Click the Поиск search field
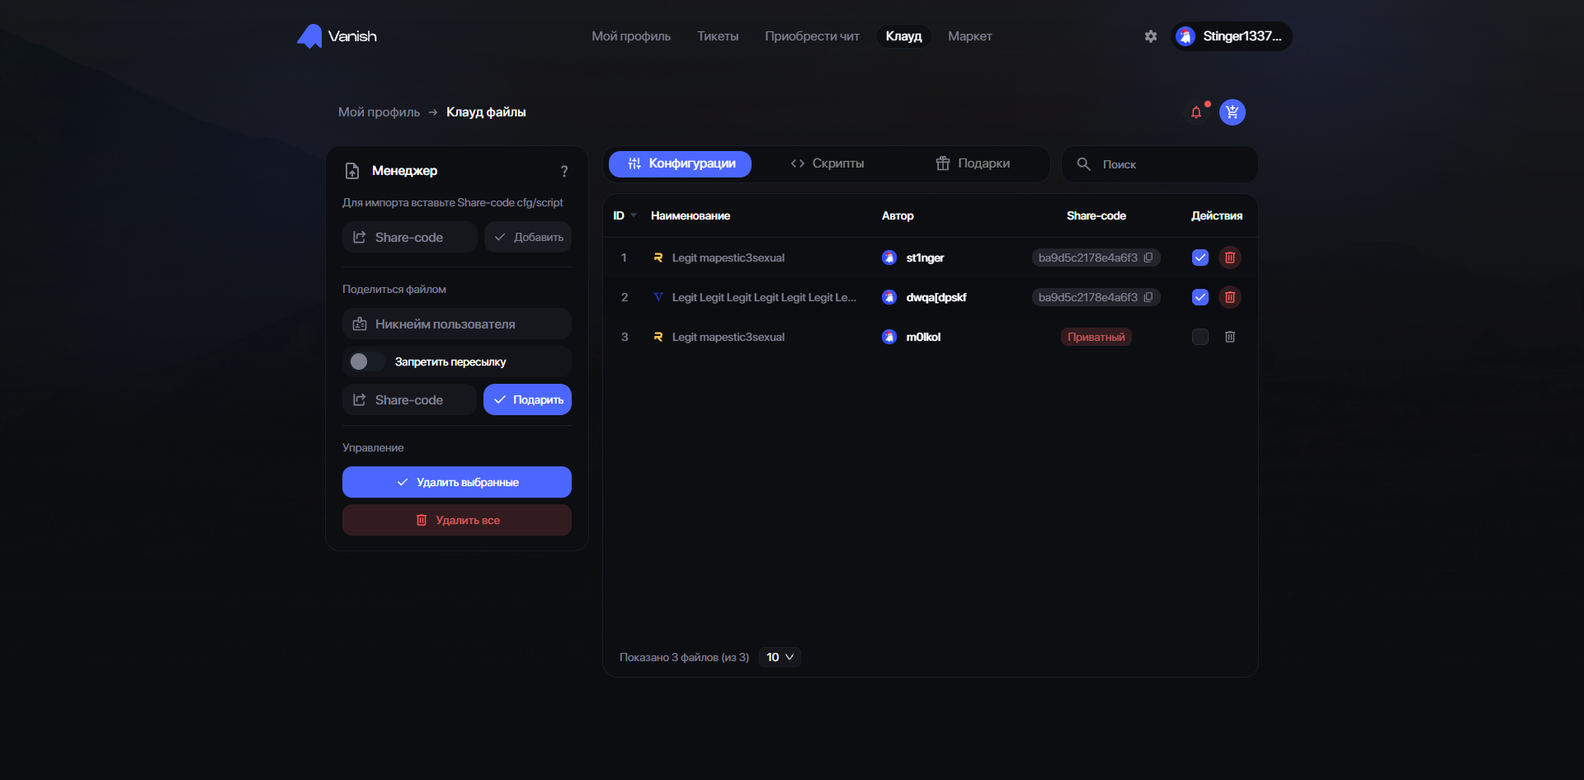1584x780 pixels. pos(1159,164)
